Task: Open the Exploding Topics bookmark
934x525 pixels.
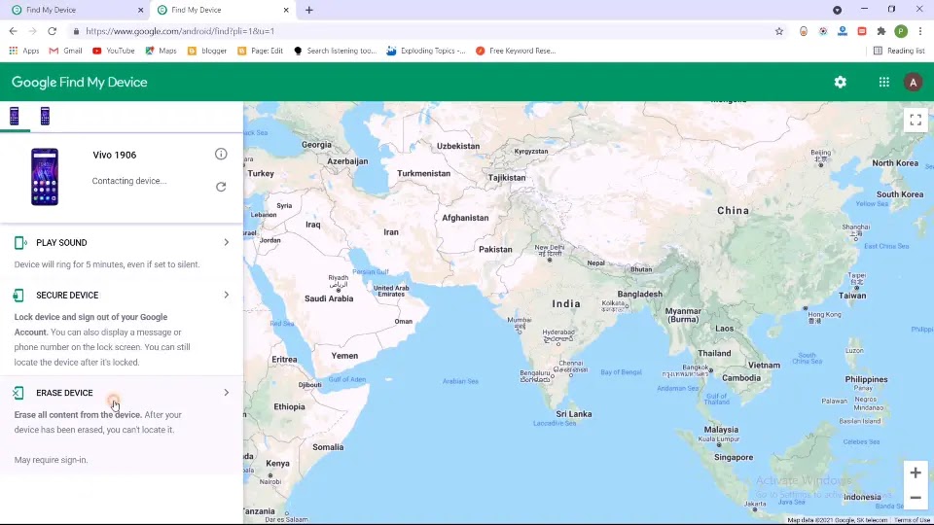Action: pyautogui.click(x=426, y=51)
